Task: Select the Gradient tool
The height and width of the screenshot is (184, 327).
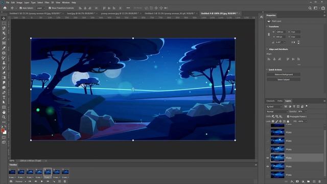Action: pyautogui.click(x=4, y=78)
